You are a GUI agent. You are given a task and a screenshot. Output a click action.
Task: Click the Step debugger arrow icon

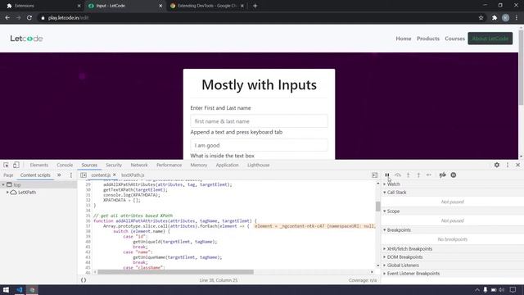click(x=429, y=175)
